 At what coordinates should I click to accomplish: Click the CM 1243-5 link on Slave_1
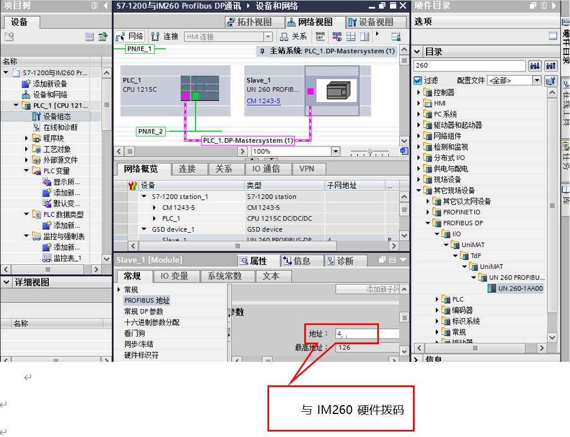pos(263,101)
